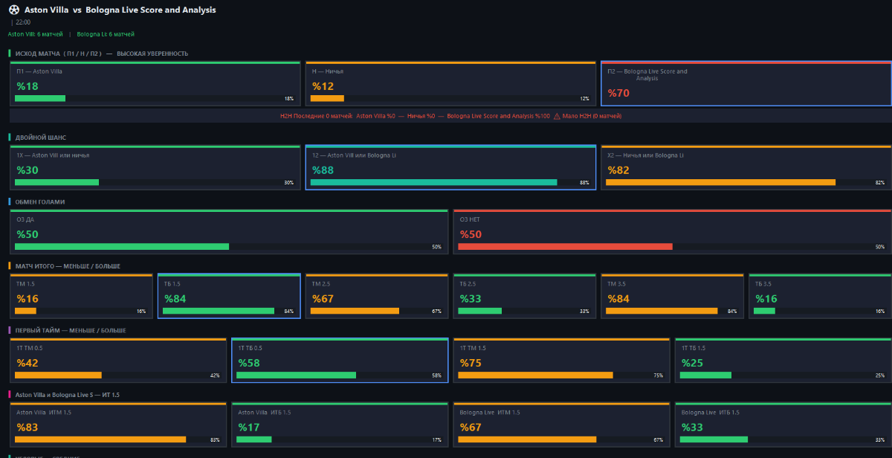Click the 1Т ТМ 1.5 card showing %75
Viewport: 892px width, 458px height.
pos(561,361)
